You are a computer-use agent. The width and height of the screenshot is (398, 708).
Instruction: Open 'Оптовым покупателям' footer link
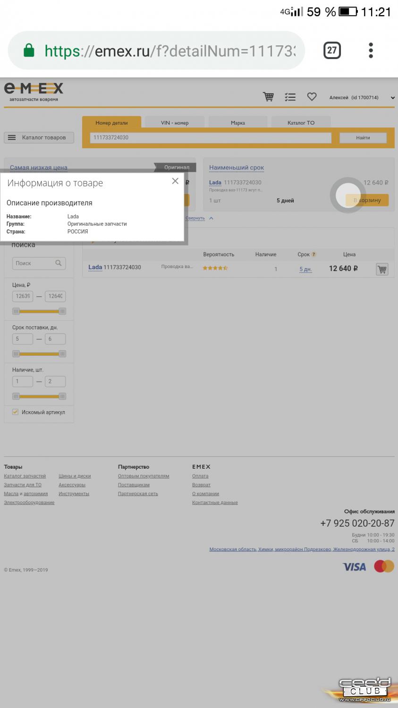pyautogui.click(x=144, y=476)
